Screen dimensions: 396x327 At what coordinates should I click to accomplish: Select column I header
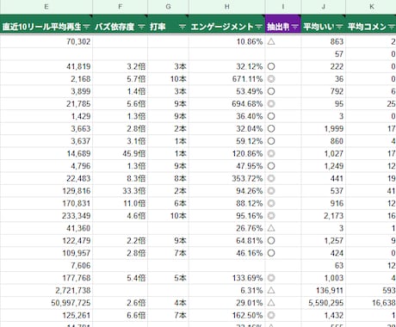click(x=283, y=7)
